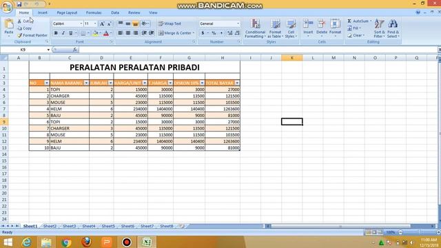Switch to the Formulas tab

pyautogui.click(x=94, y=12)
